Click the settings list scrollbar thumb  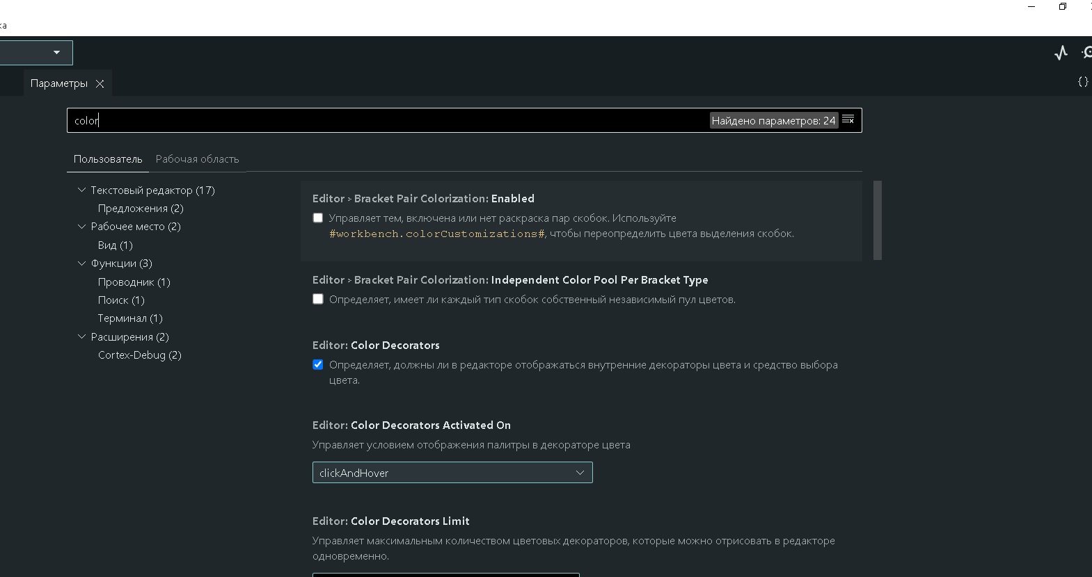click(877, 220)
